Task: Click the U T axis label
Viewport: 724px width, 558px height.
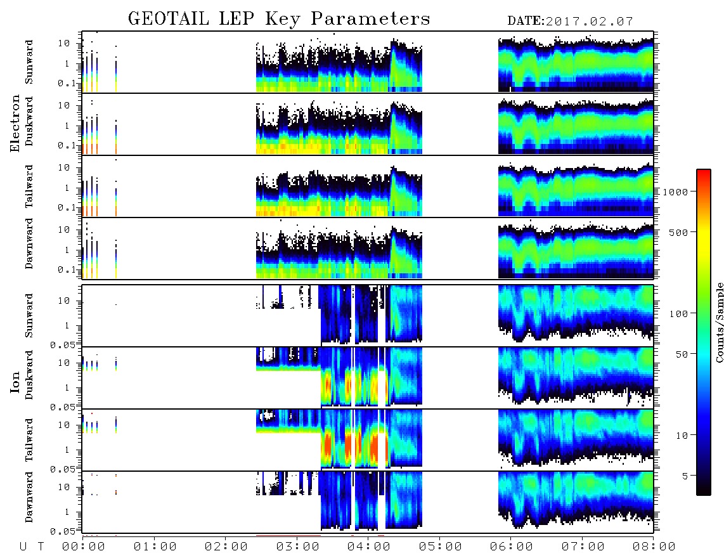Action: tap(32, 547)
